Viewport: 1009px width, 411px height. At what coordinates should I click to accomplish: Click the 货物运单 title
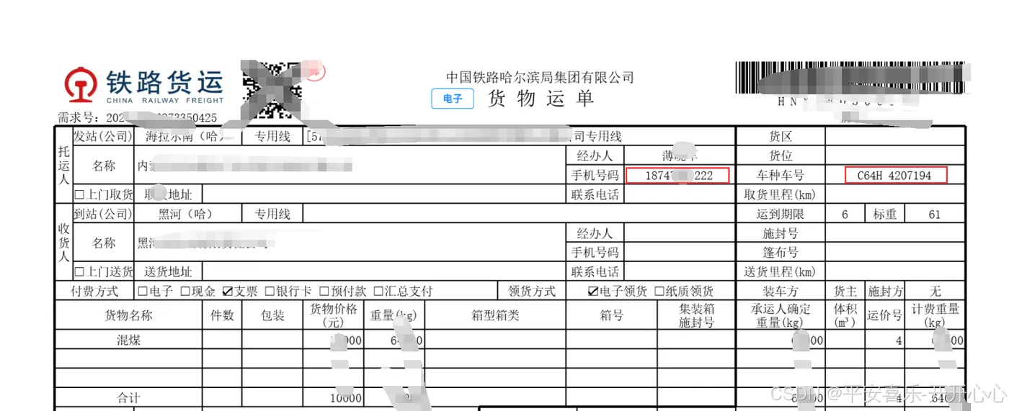coord(541,99)
